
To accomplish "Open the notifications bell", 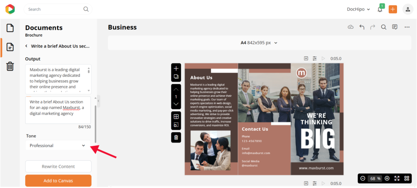I will (380, 9).
